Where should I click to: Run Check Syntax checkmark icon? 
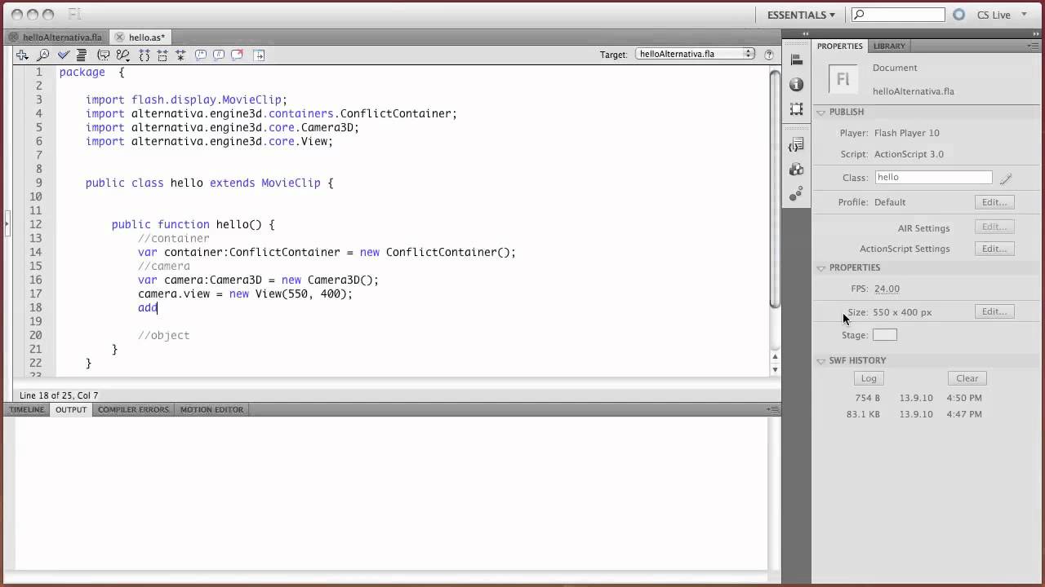click(x=63, y=55)
